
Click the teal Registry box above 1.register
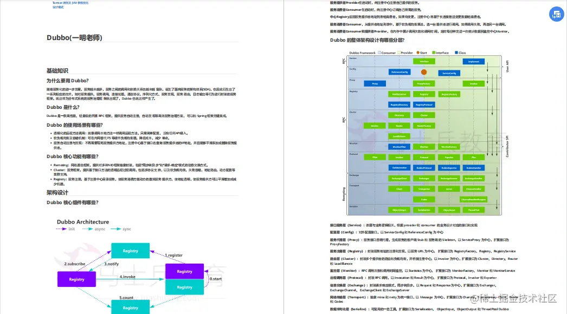(131, 251)
